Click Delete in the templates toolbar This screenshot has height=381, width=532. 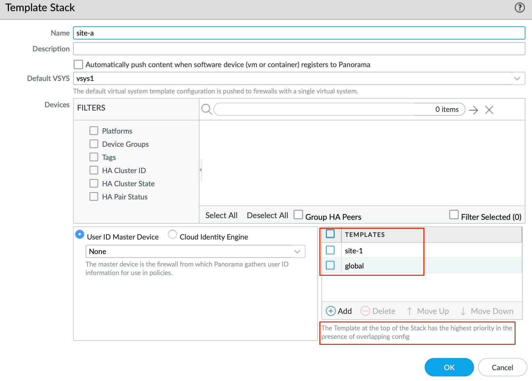point(378,311)
